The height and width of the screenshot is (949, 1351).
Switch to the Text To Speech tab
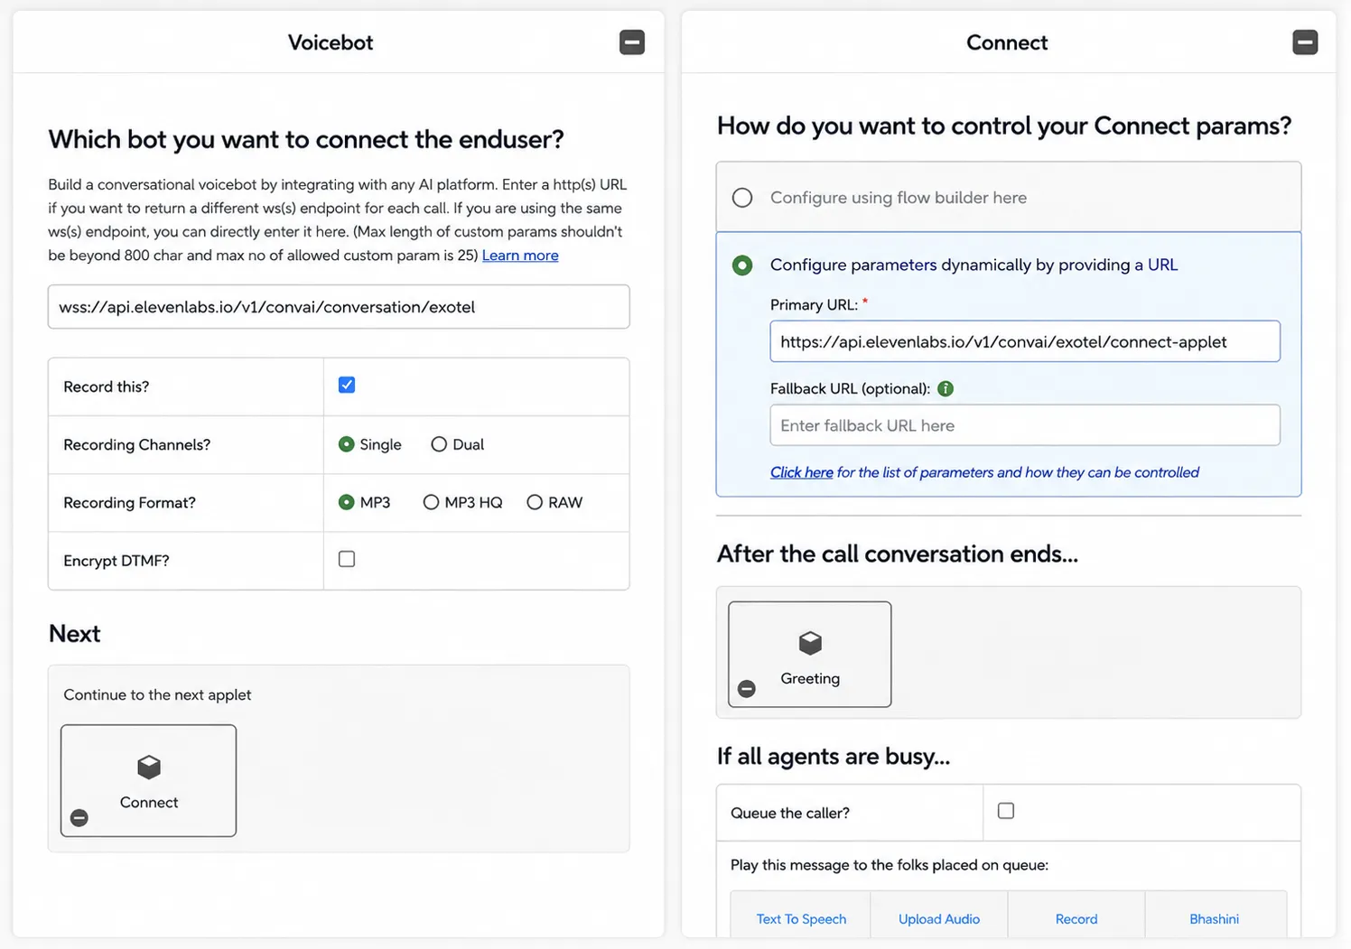click(x=801, y=919)
